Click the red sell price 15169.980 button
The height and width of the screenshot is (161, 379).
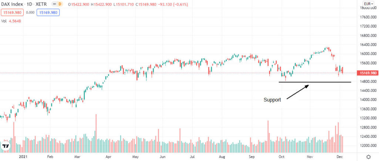tap(13, 12)
